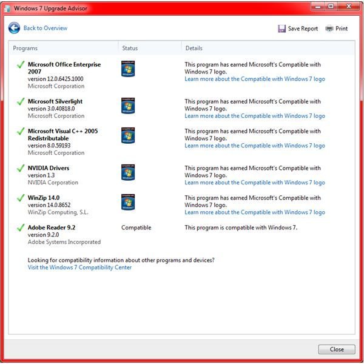
Task: Open the Learn more link for Visual C++ Redistributable
Action: (255, 146)
